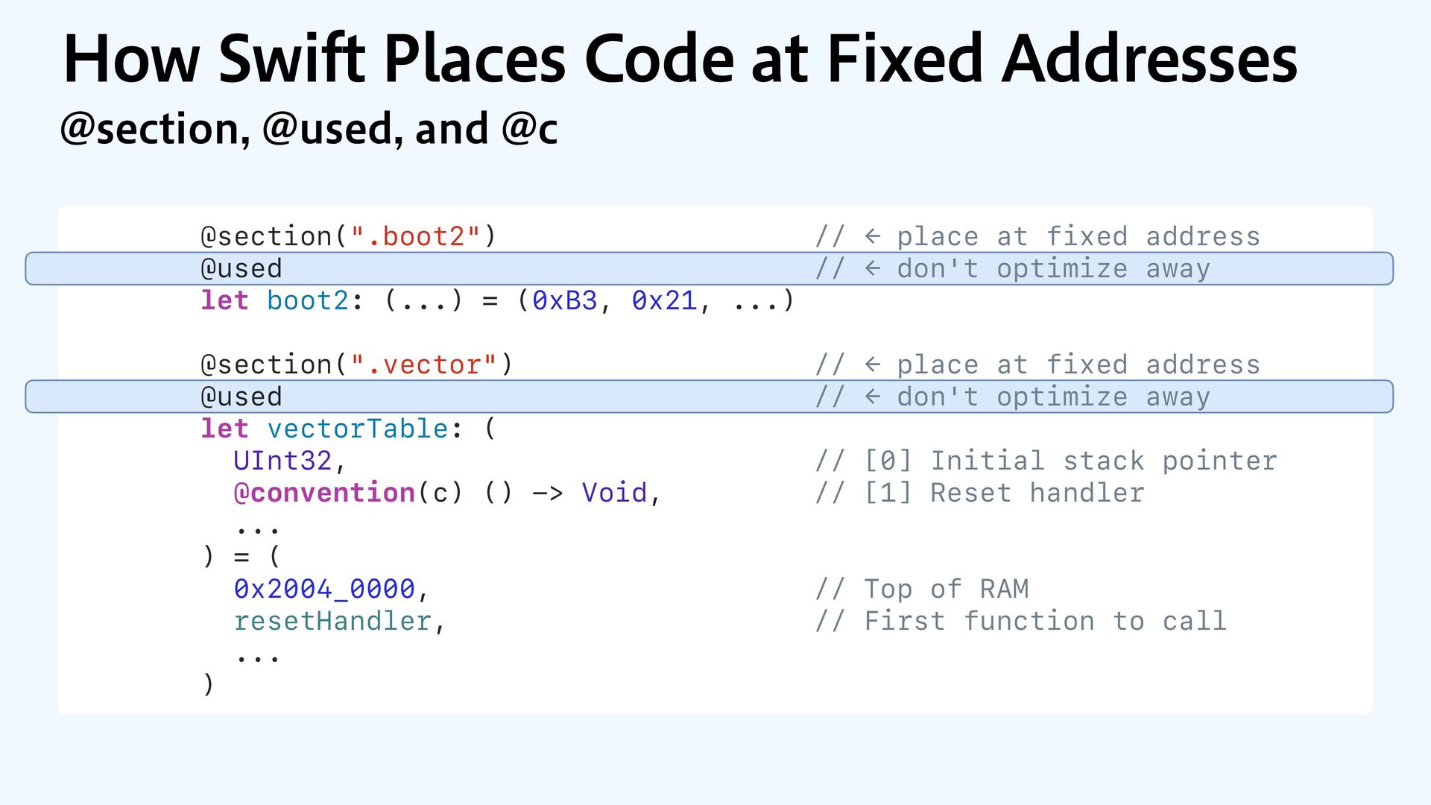Click the ".vector" string literal
The height and width of the screenshot is (805, 1431).
pyautogui.click(x=424, y=364)
